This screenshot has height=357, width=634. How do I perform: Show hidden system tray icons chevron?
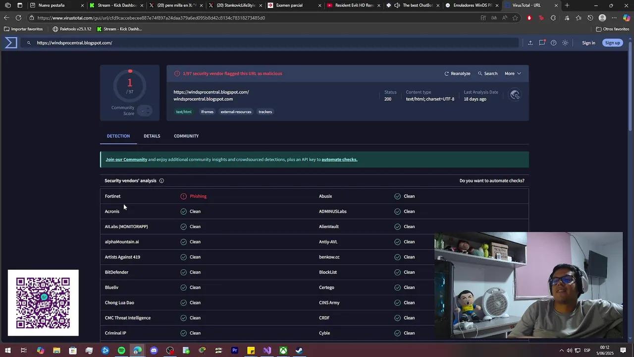(561, 351)
